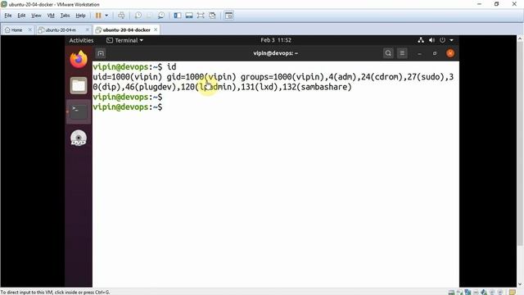Click the power icon in the top bar
Image resolution: width=524 pixels, height=295 pixels.
442,40
